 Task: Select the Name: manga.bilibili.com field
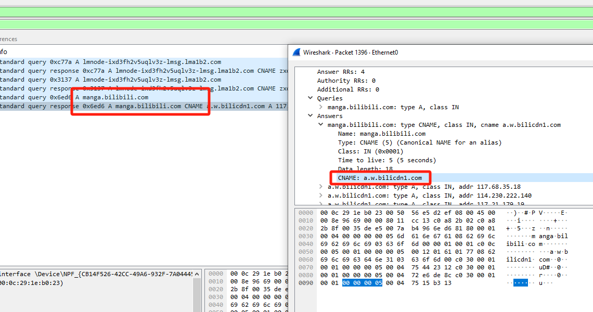[381, 134]
